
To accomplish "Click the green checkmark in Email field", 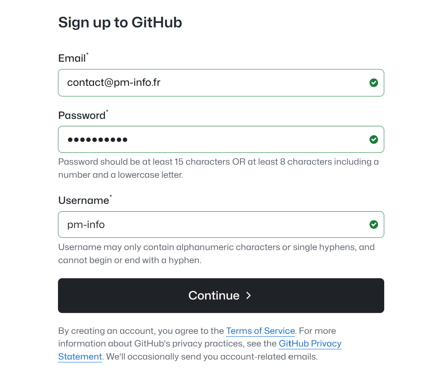I will coord(374,83).
